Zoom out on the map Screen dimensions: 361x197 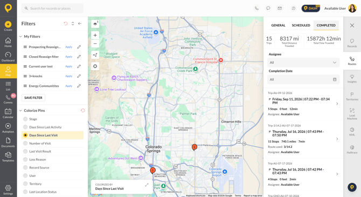[95, 44]
